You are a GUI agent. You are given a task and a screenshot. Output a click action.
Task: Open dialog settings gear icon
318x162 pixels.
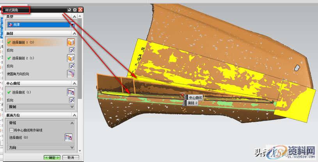[x=75, y=9]
